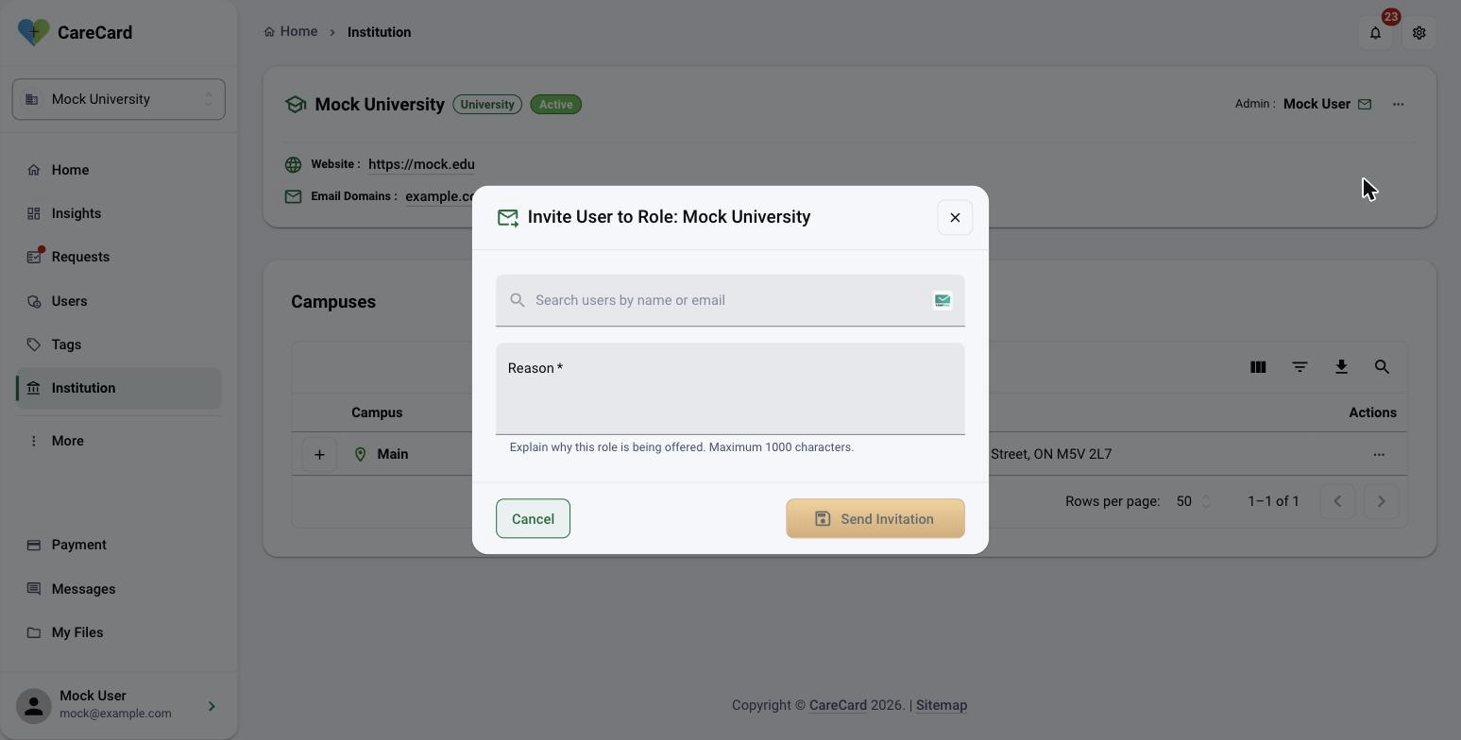Open the settings gear
Image resolution: width=1461 pixels, height=740 pixels.
pyautogui.click(x=1419, y=33)
